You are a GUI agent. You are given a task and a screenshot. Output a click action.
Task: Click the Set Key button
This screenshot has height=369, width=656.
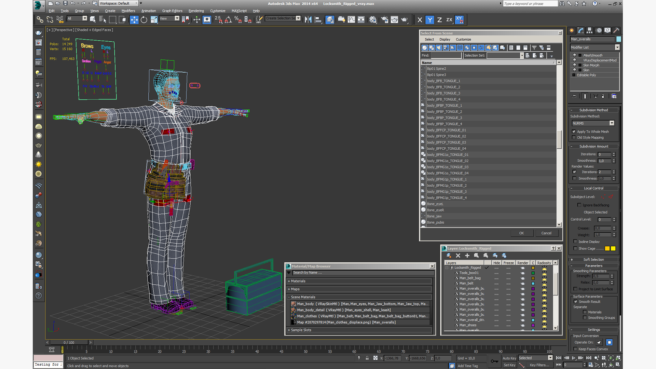(509, 365)
